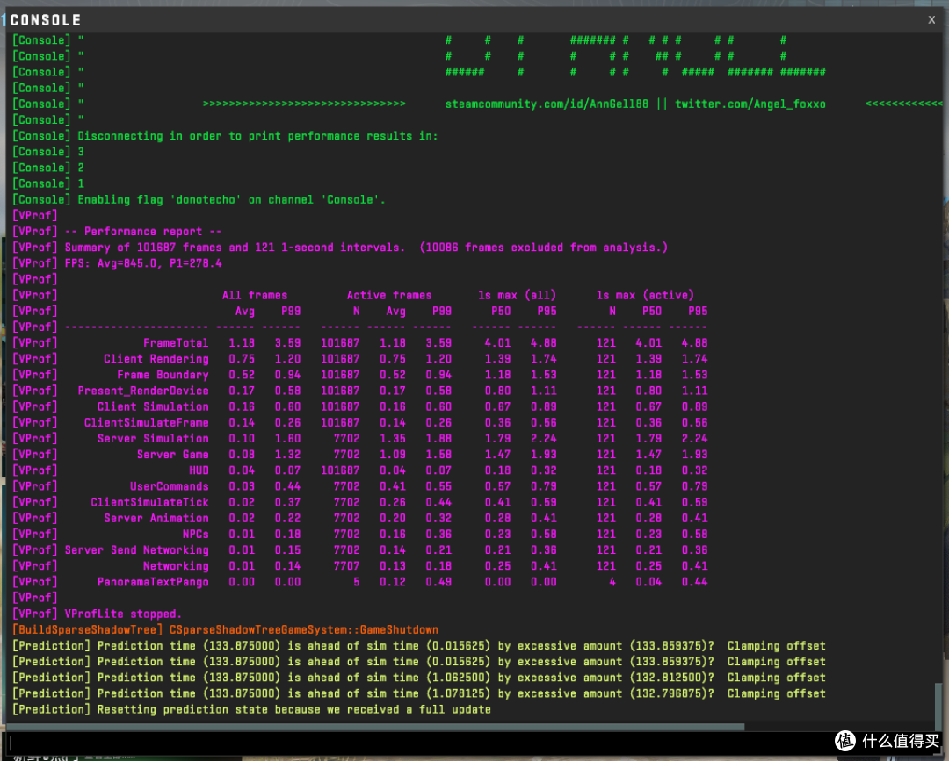The width and height of the screenshot is (949, 761).
Task: Click the Client Simulation row label
Action: (153, 406)
